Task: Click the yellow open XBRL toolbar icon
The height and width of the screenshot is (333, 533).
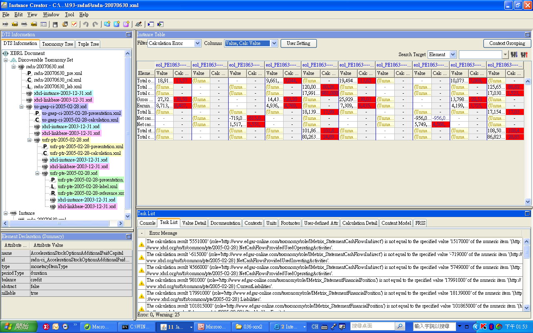Action: (34, 24)
